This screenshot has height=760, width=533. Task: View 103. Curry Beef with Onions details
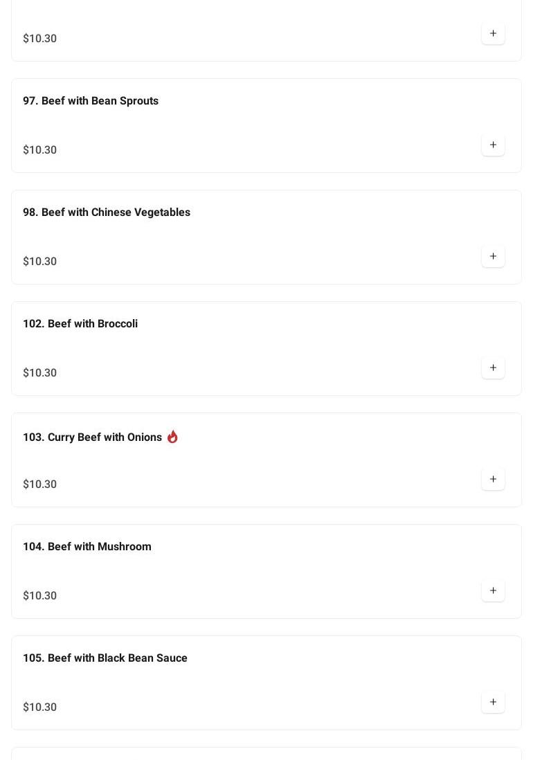(x=92, y=437)
